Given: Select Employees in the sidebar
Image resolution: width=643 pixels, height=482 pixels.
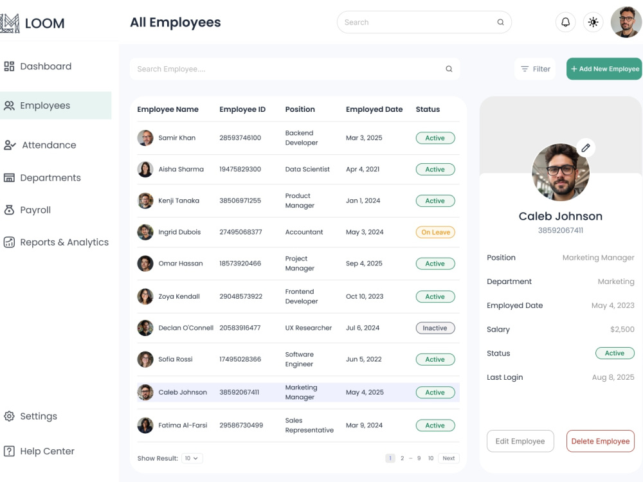Looking at the screenshot, I should pyautogui.click(x=56, y=106).
